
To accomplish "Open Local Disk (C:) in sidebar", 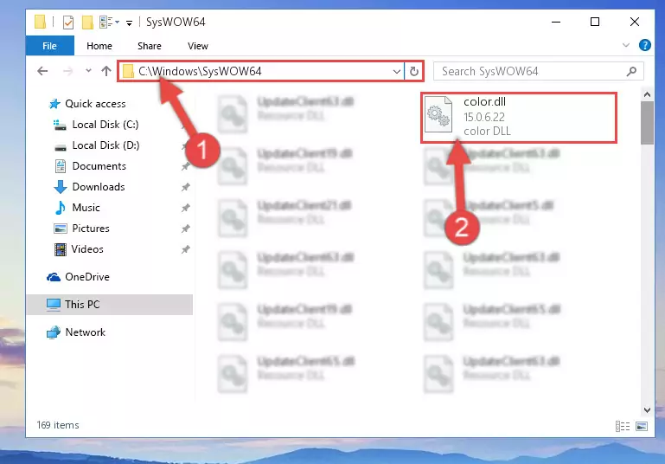I will tap(96, 125).
